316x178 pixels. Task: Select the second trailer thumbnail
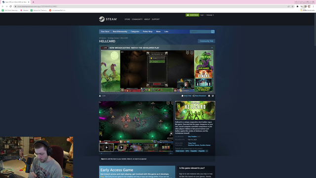click(121, 147)
